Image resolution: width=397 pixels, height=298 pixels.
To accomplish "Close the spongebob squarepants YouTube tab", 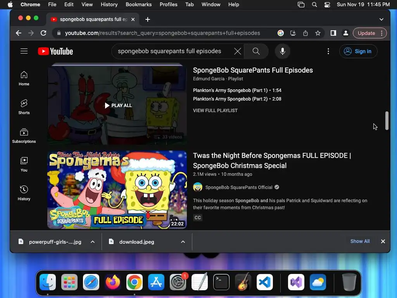I will [133, 19].
